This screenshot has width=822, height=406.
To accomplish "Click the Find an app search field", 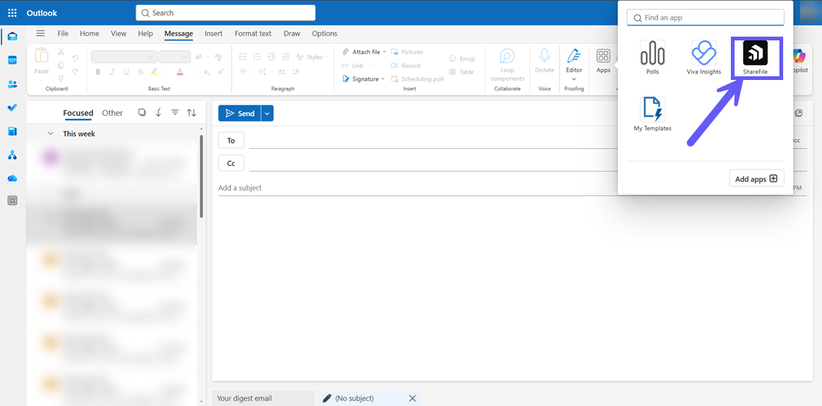I will click(705, 17).
